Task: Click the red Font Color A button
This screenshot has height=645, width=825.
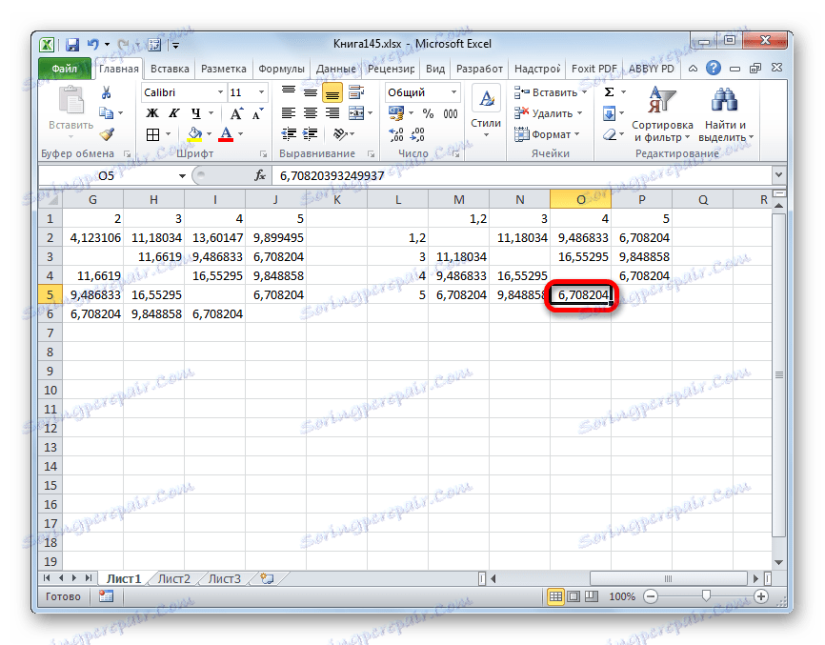Action: 226,134
